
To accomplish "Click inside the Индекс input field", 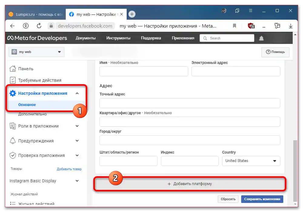I will [190, 161].
